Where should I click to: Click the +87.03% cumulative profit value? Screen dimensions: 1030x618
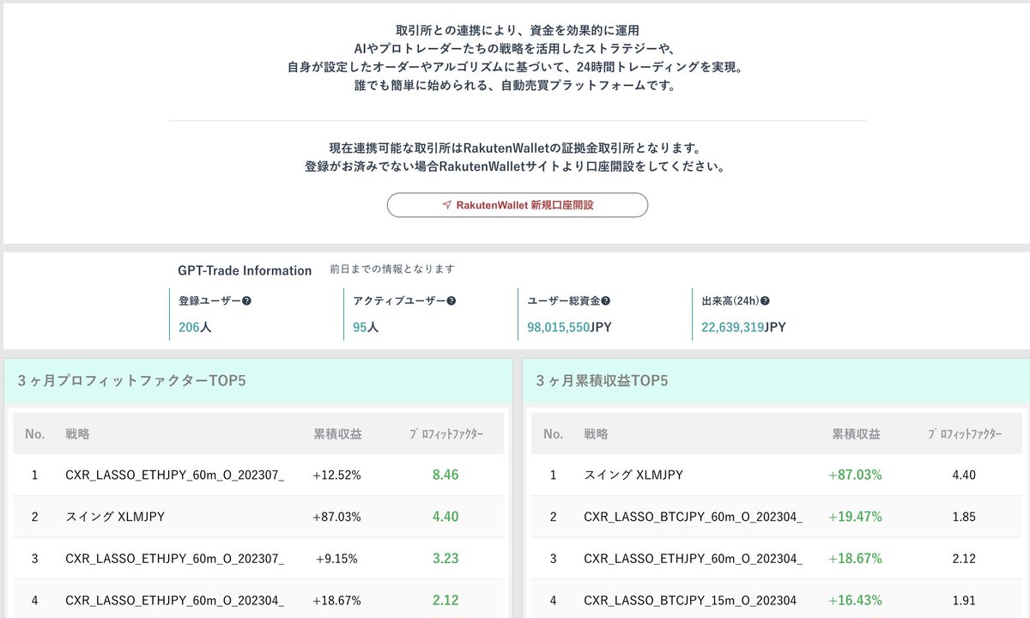[x=854, y=475]
